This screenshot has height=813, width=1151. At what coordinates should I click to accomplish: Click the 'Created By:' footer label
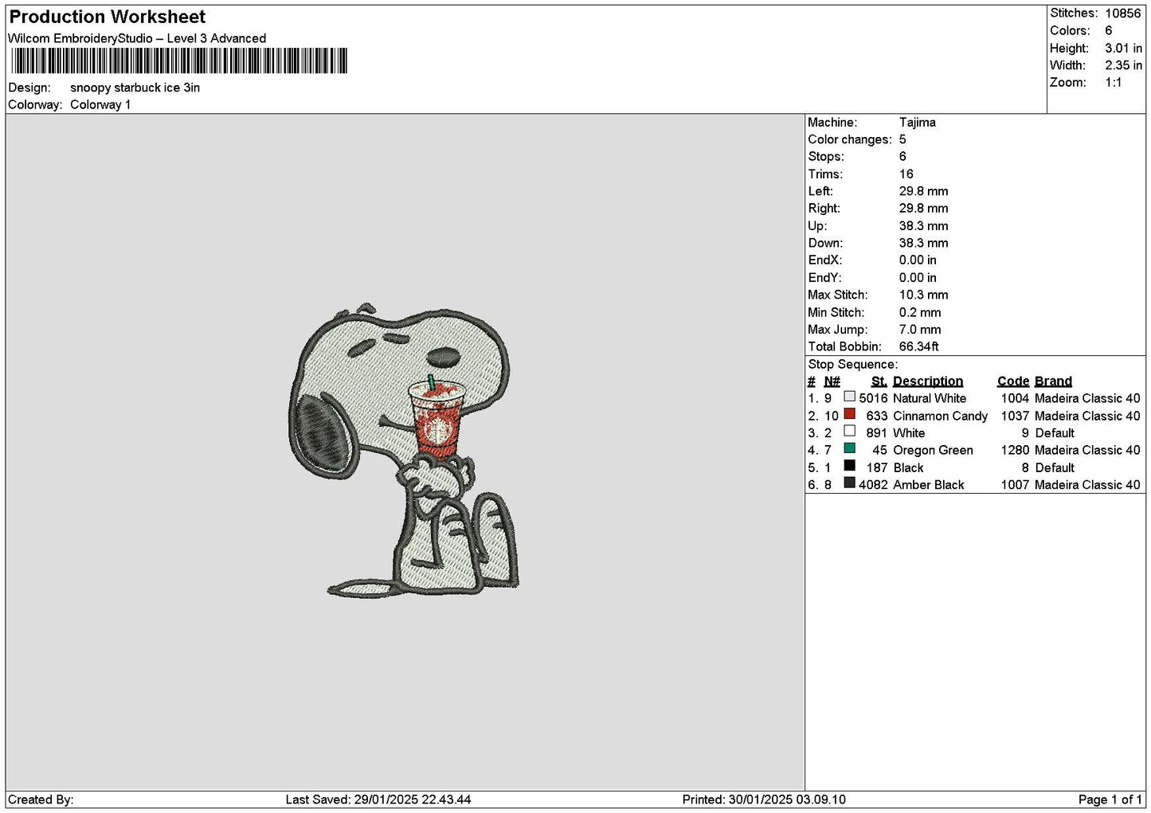pos(41,799)
